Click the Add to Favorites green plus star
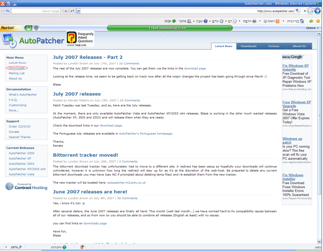This screenshot has width=323, height=251. 311,21
